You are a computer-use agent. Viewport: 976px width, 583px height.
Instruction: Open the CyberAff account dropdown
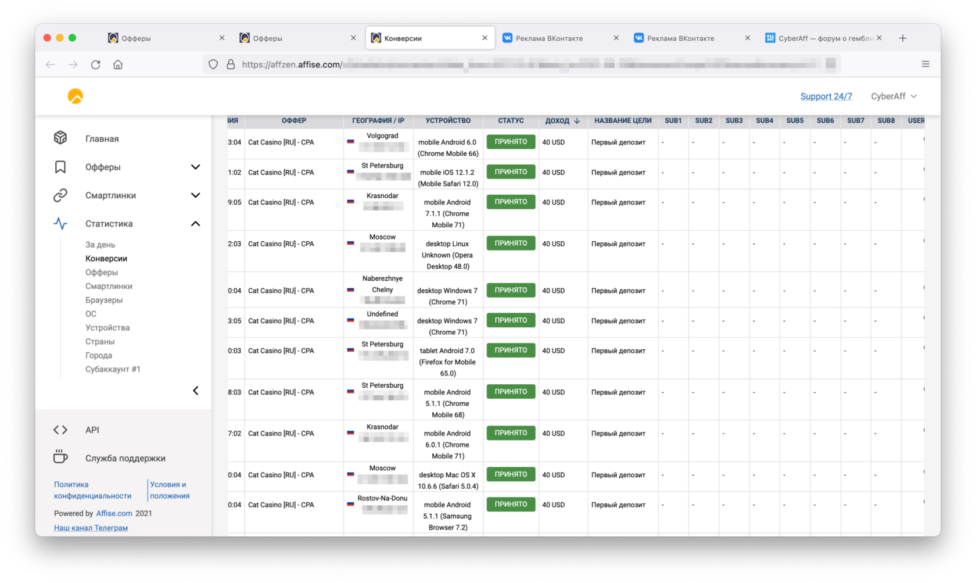894,96
